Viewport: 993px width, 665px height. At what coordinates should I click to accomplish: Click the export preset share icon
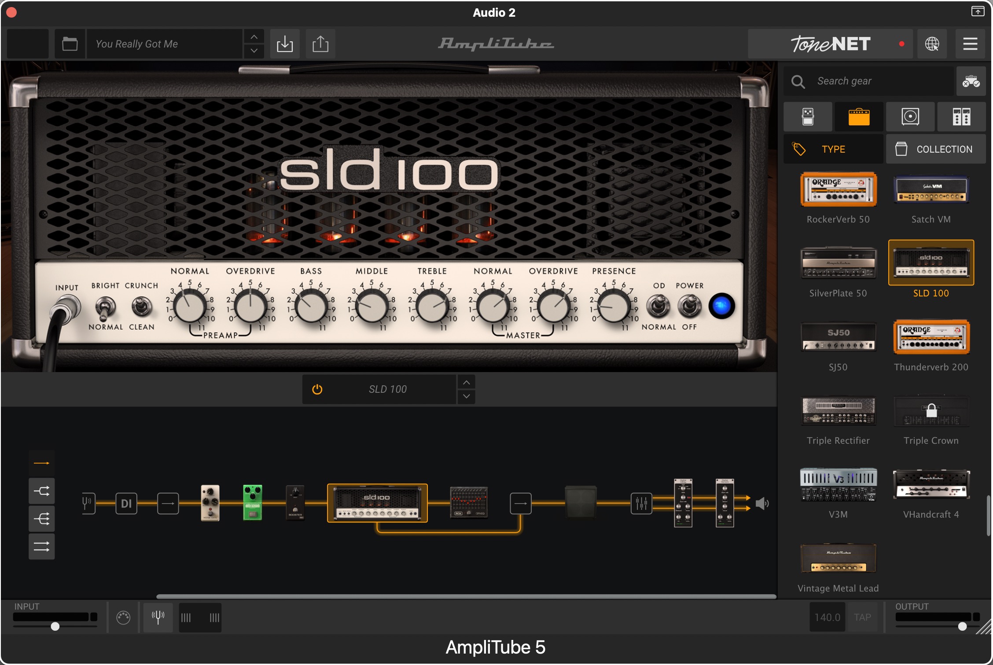click(320, 44)
